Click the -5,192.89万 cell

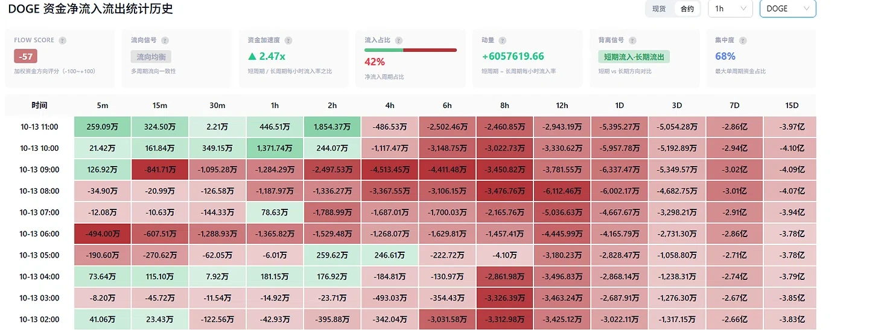(677, 148)
